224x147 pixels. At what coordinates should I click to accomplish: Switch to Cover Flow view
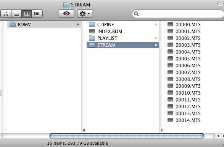(37, 14)
